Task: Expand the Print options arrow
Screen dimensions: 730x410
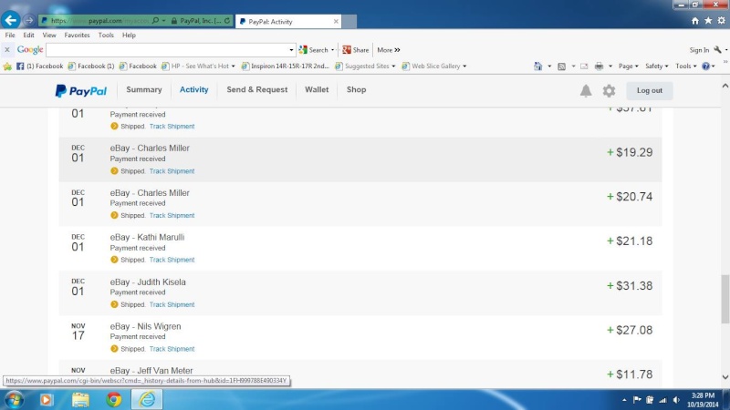Action: 610,66
